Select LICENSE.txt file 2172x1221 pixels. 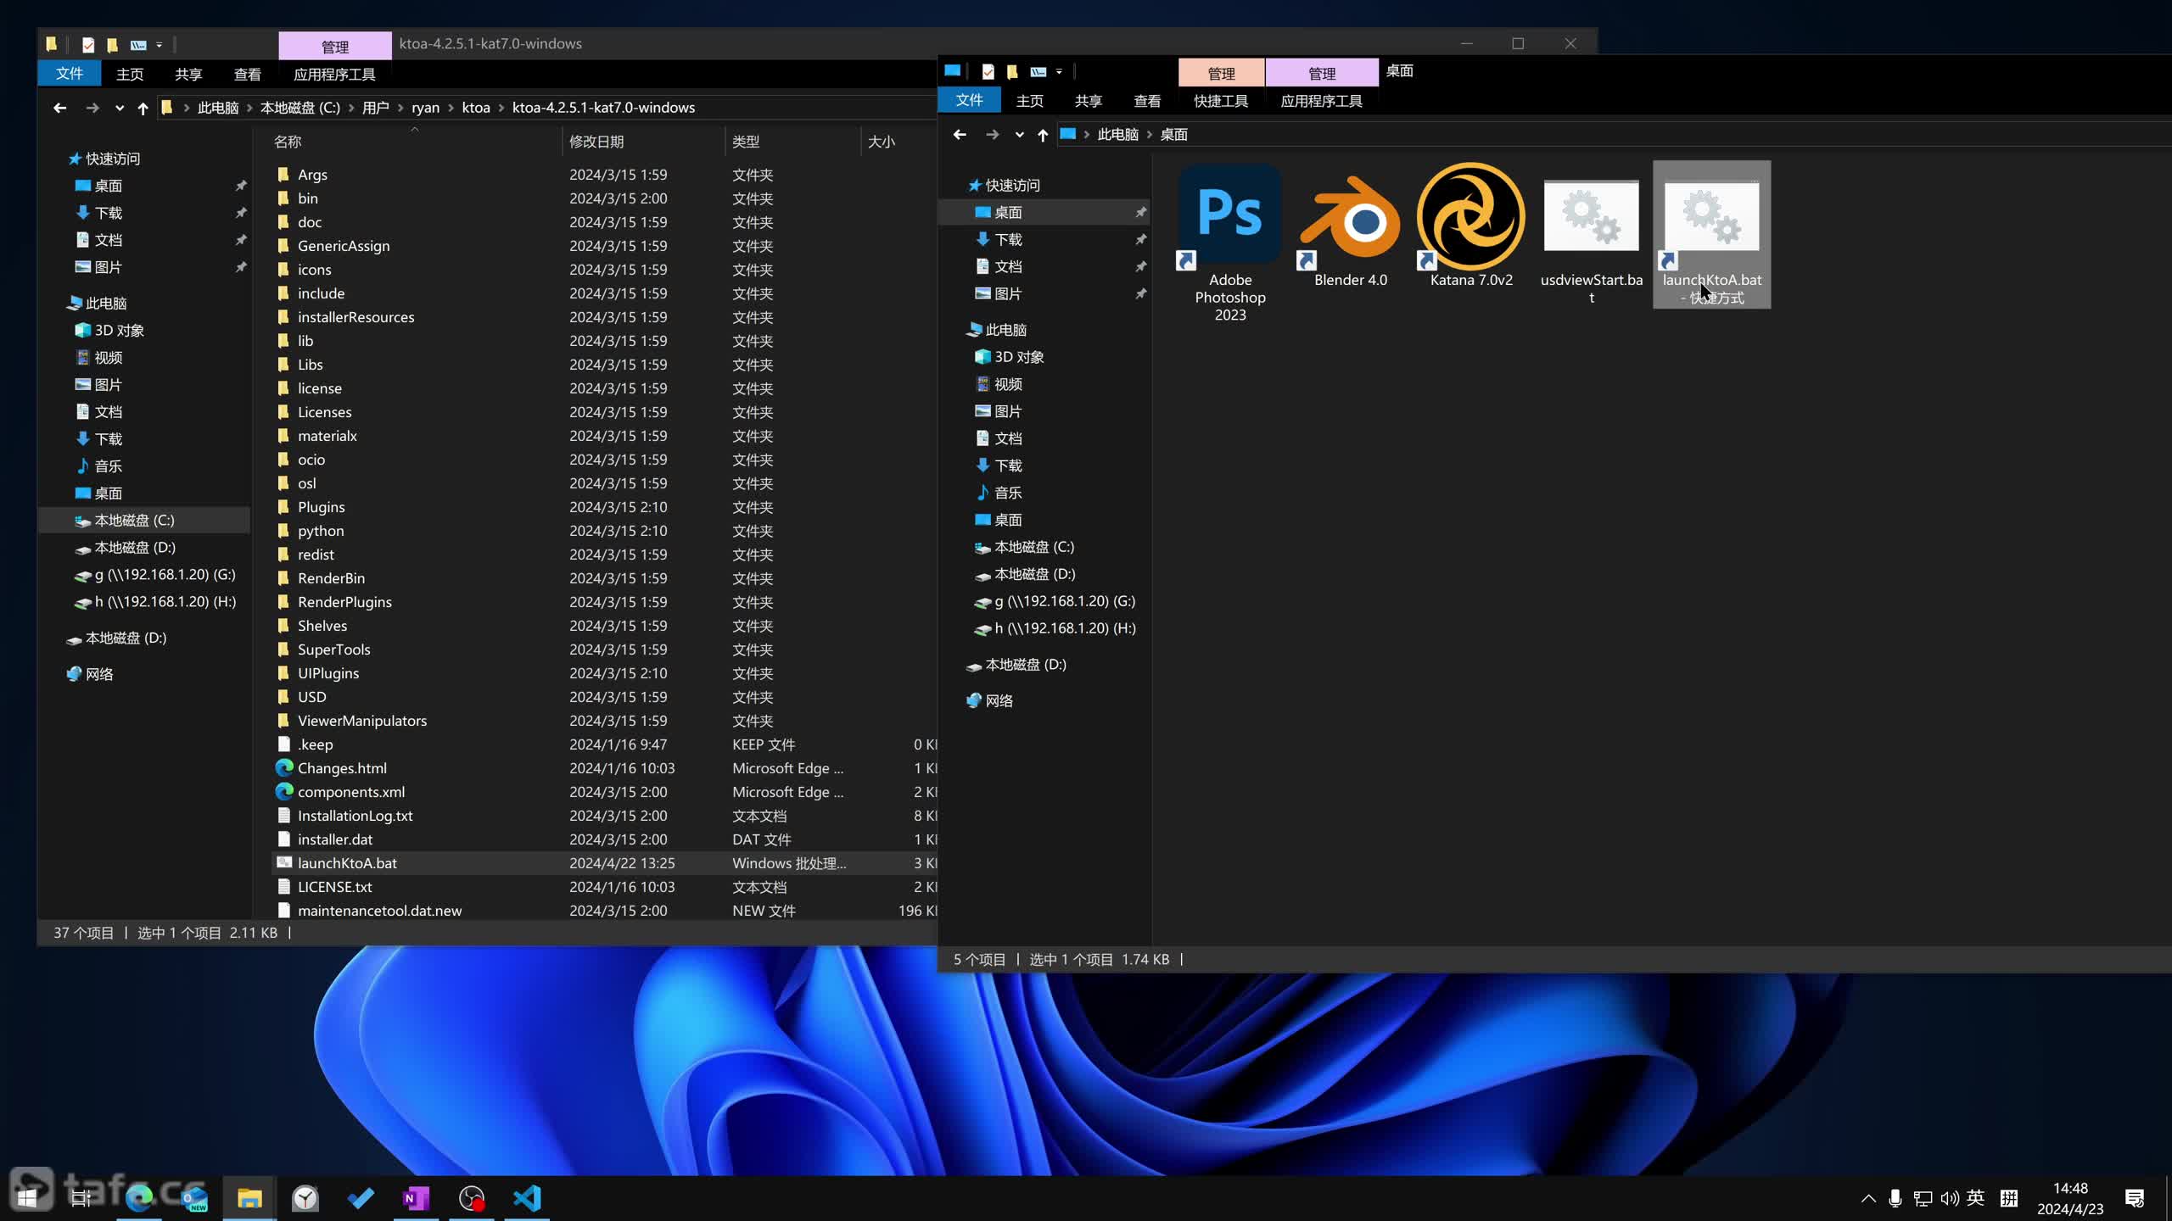334,887
